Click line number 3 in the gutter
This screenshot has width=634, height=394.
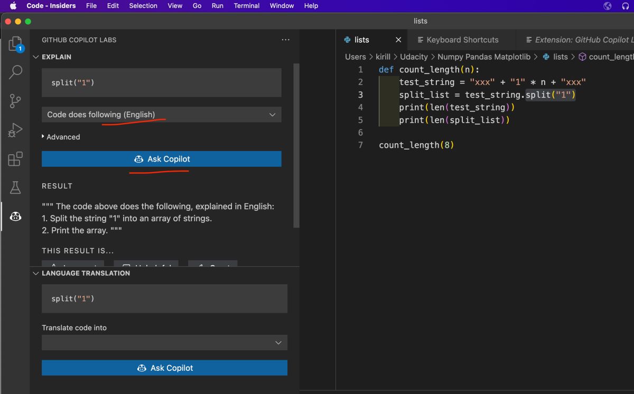[x=360, y=95]
